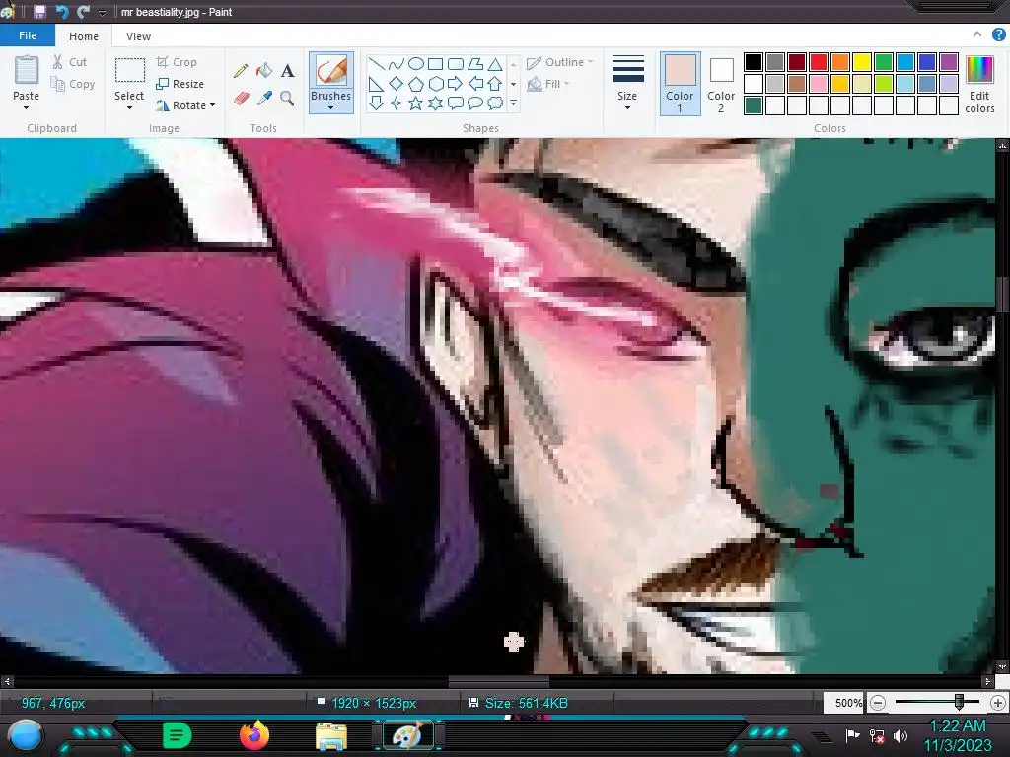Choose the Rectangle shape

[x=435, y=64]
